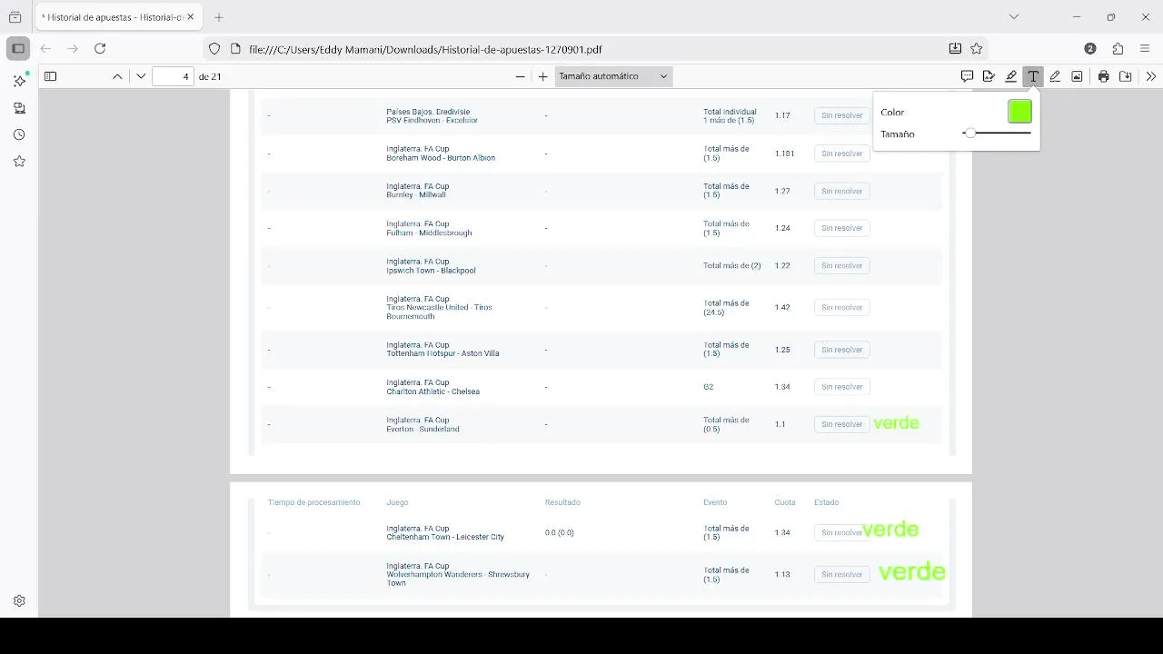
Task: Open the account badge showing 2
Action: [x=1090, y=49]
